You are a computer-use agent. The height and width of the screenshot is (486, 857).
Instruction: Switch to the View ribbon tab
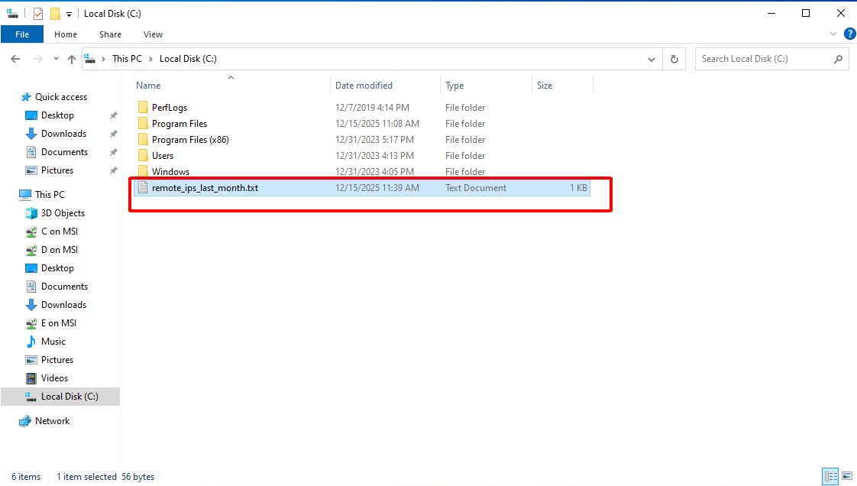[153, 34]
